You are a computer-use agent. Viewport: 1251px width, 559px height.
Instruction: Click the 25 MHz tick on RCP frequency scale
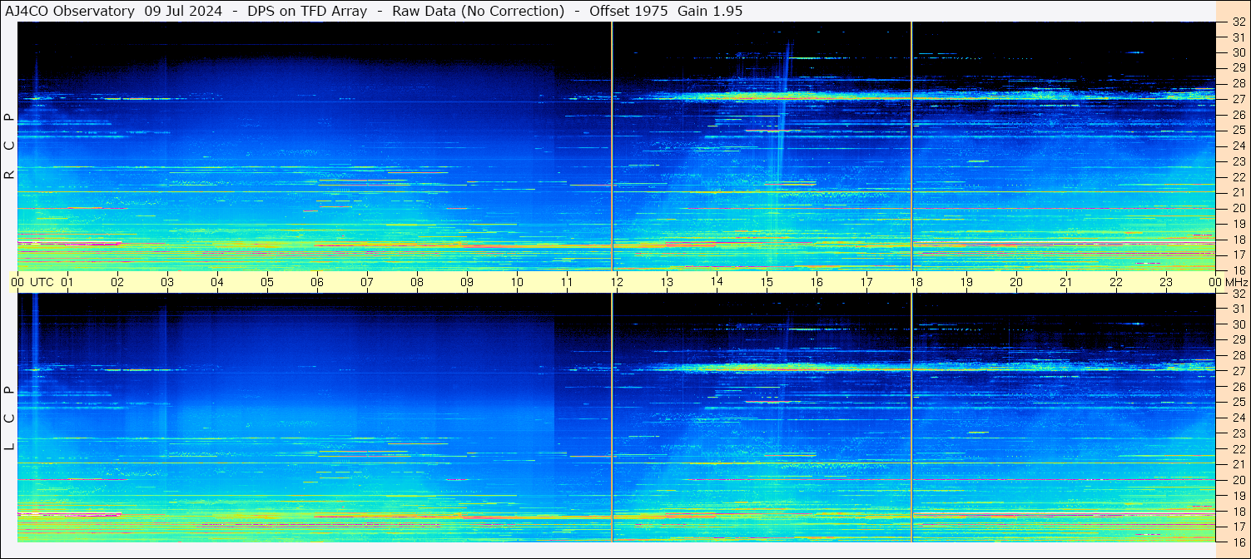[x=1239, y=131]
